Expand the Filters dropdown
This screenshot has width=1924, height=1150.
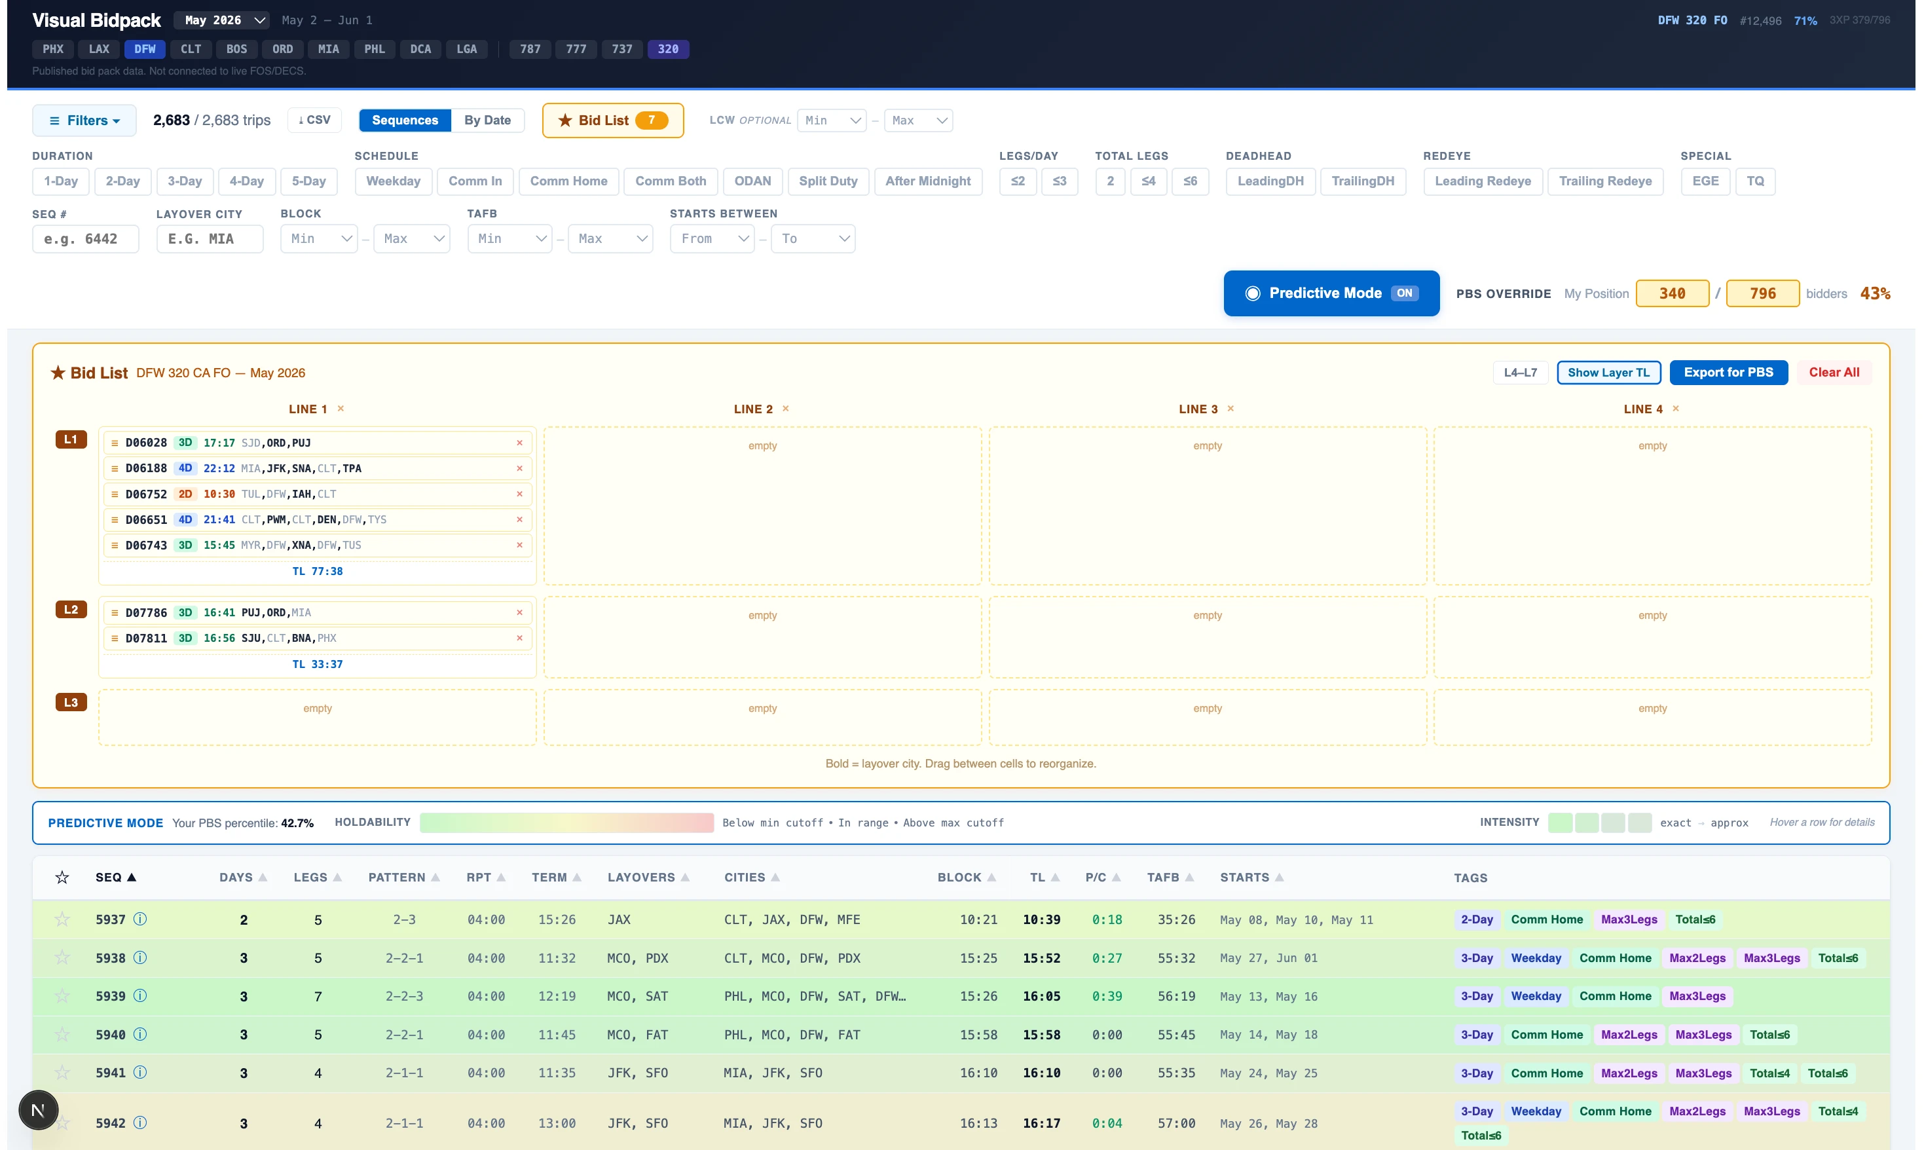pyautogui.click(x=84, y=121)
